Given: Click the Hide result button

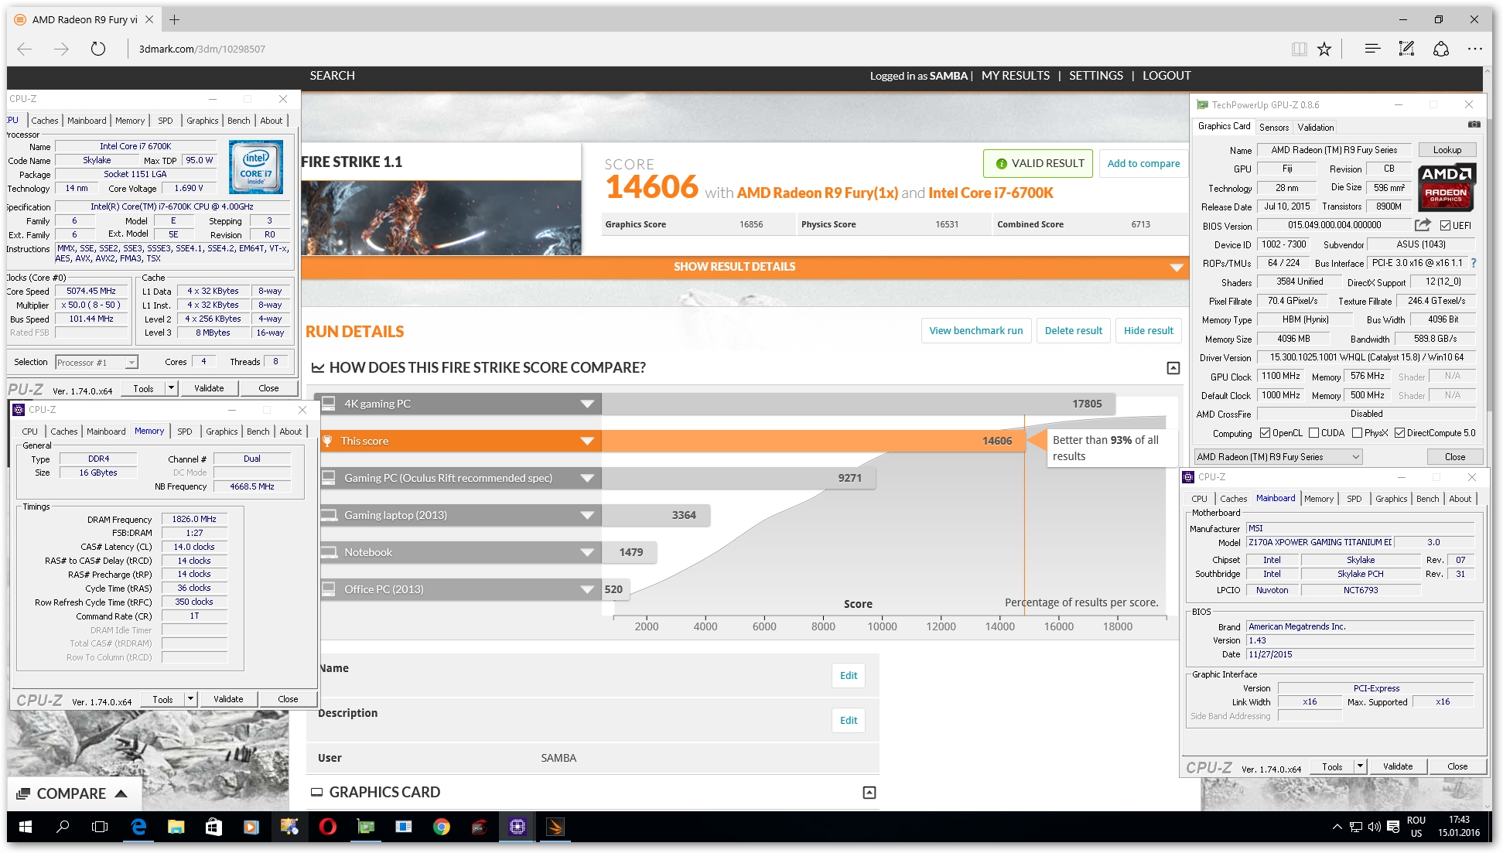Looking at the screenshot, I should click(1149, 331).
